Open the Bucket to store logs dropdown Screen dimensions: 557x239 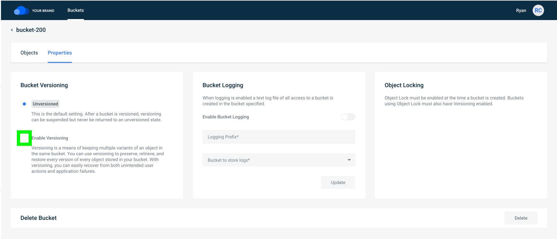click(x=279, y=160)
